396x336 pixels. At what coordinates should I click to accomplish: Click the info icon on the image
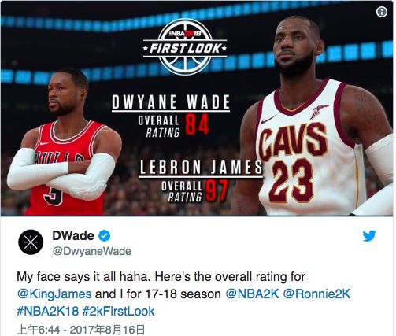[x=382, y=12]
